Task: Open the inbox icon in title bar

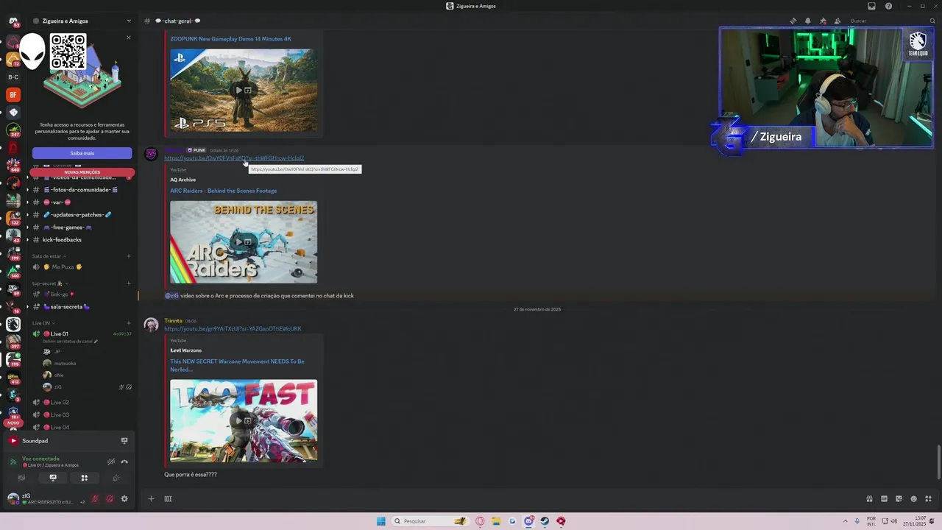Action: tap(871, 6)
